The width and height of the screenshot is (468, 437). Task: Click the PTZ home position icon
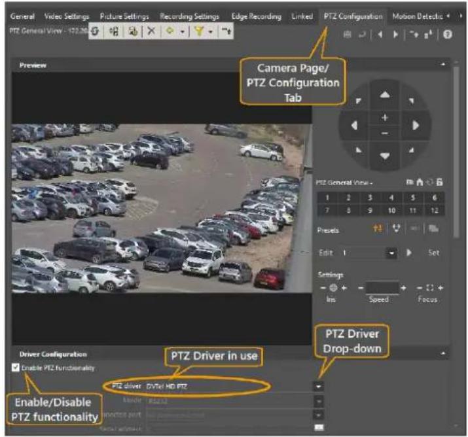coord(420,182)
